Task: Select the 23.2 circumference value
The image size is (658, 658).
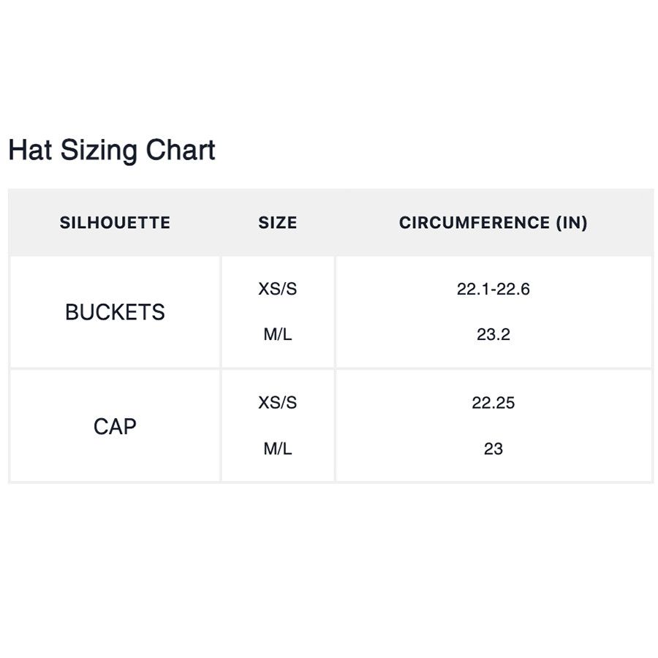Action: coord(493,334)
